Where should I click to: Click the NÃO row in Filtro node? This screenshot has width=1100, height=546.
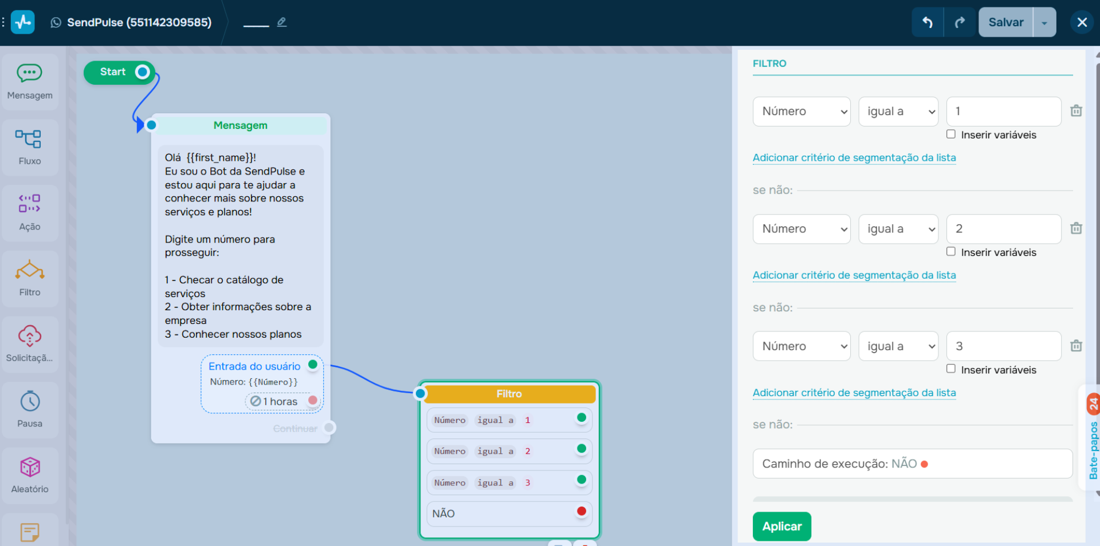(509, 513)
